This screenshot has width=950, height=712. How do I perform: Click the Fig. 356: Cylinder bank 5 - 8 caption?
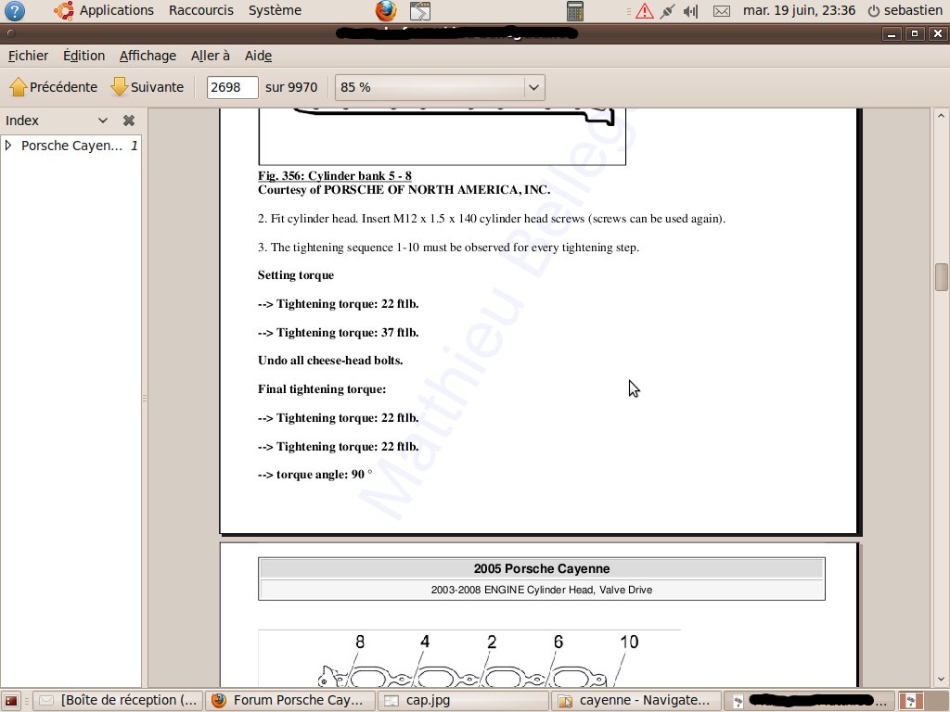pos(334,175)
